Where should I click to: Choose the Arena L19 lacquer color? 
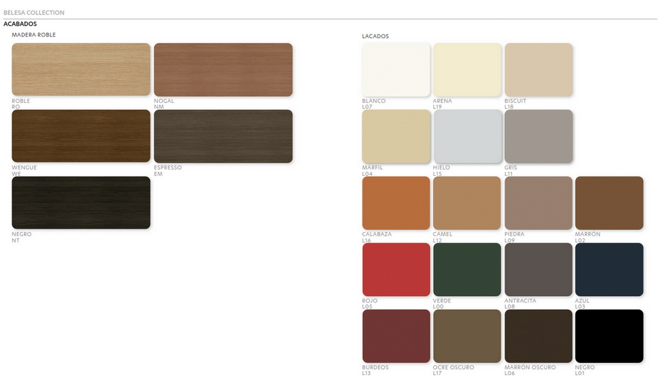tap(467, 70)
